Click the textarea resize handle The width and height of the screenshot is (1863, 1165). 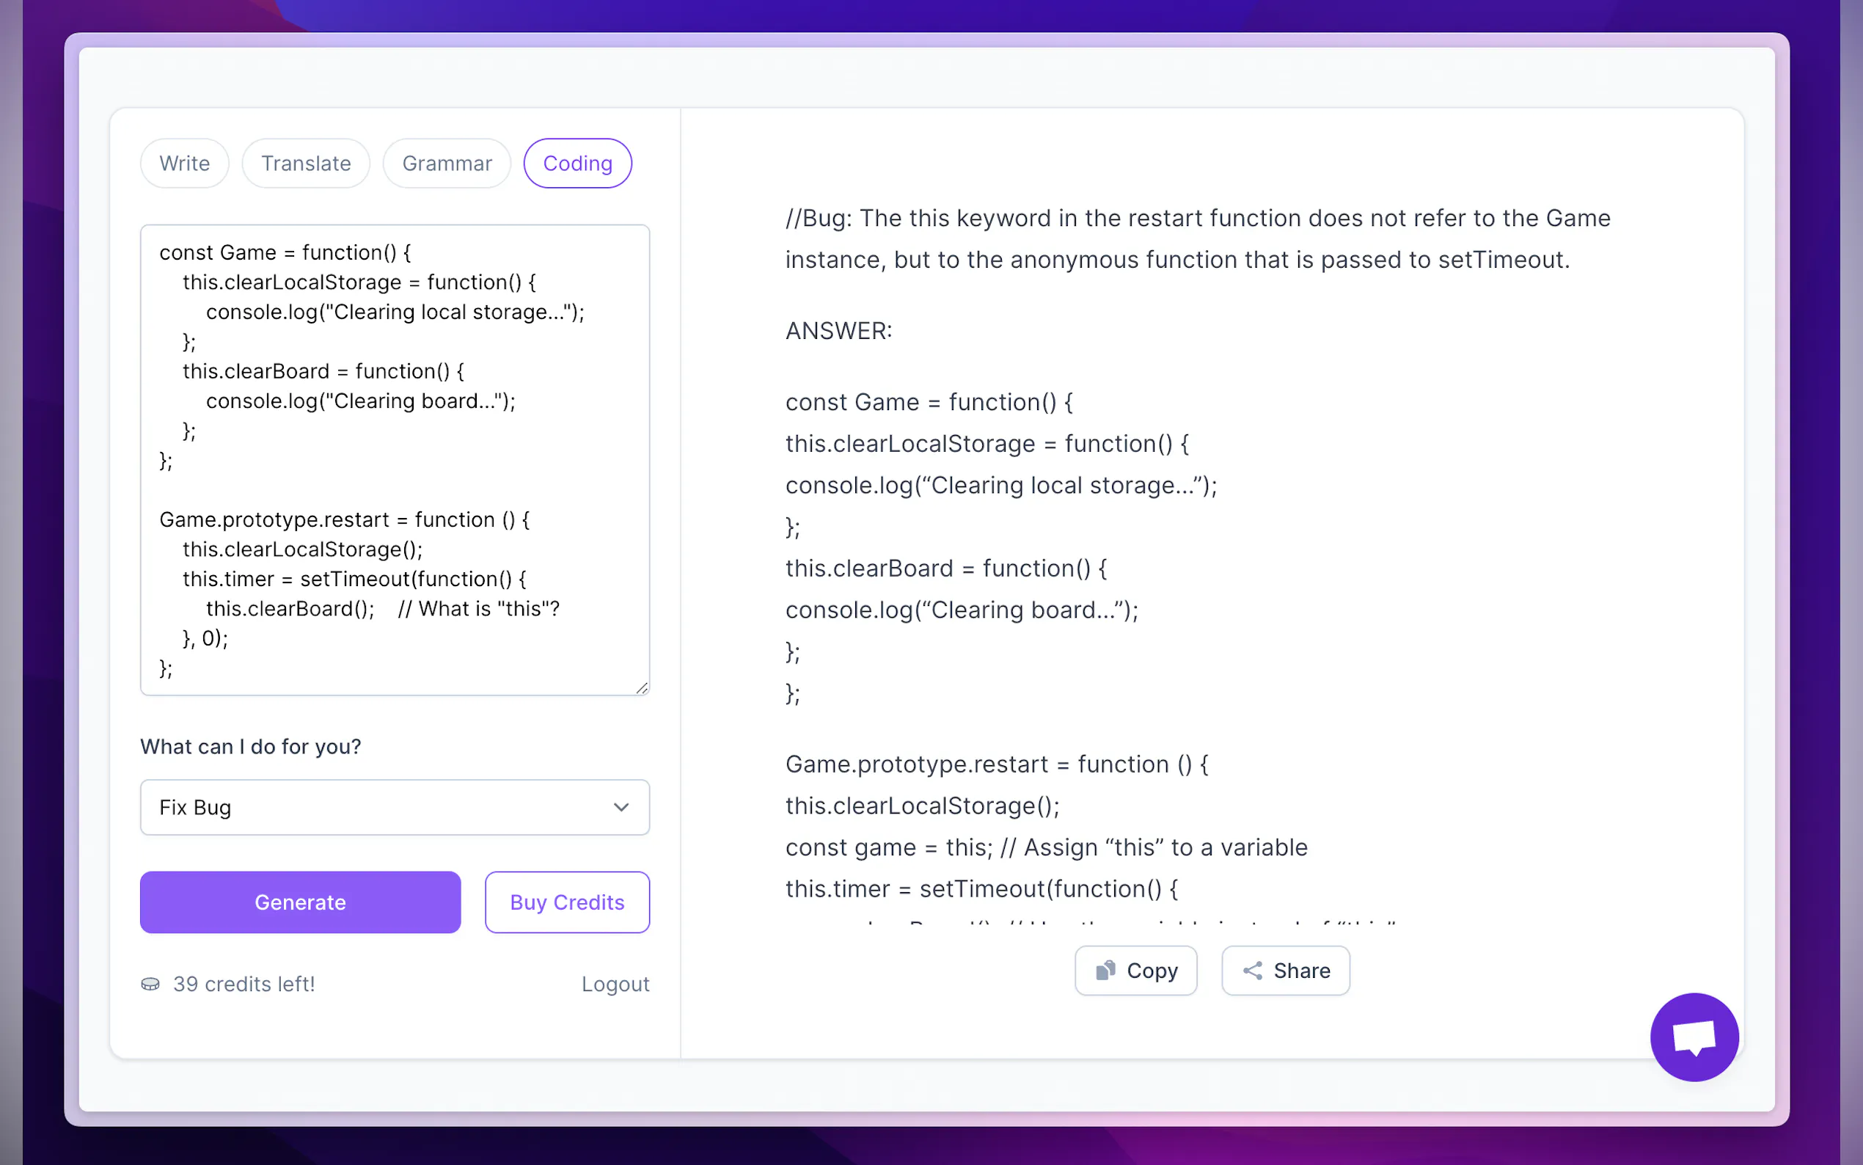[642, 687]
